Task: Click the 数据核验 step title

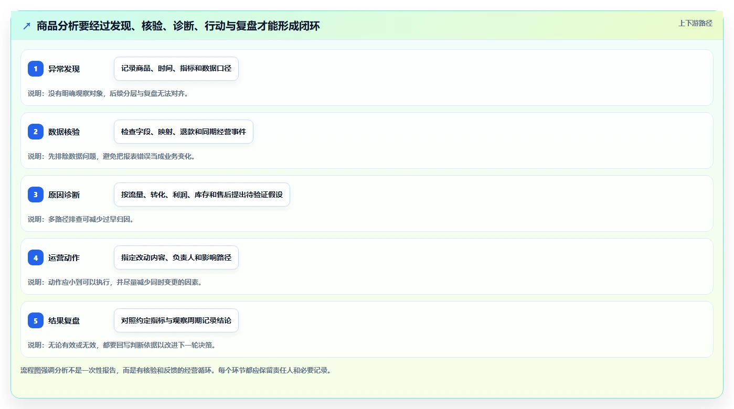Action: pyautogui.click(x=64, y=132)
